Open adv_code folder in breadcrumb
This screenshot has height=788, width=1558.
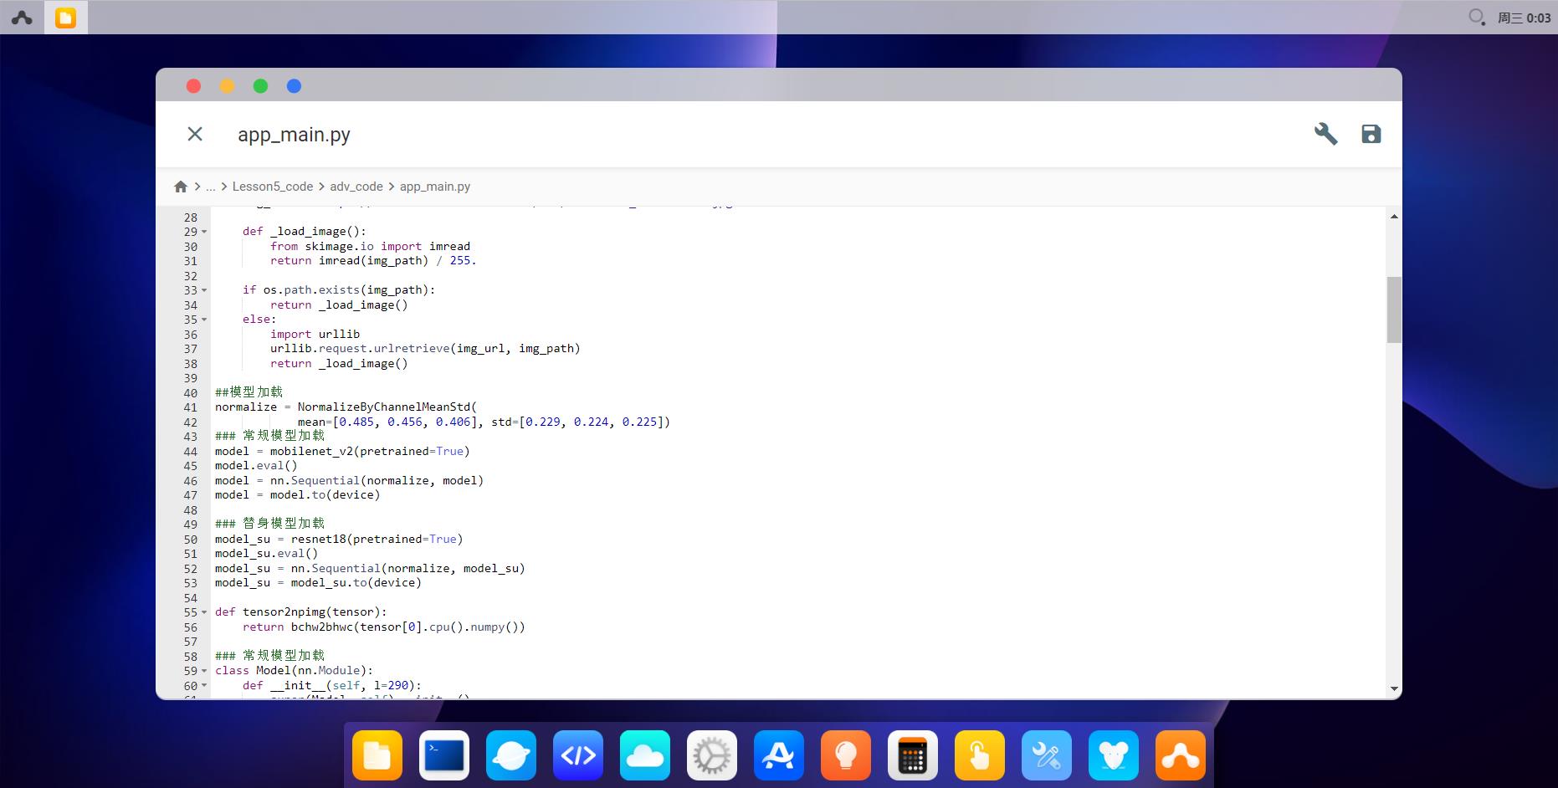(356, 187)
